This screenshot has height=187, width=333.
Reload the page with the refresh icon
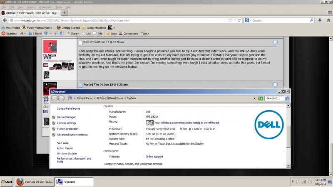tap(239, 20)
